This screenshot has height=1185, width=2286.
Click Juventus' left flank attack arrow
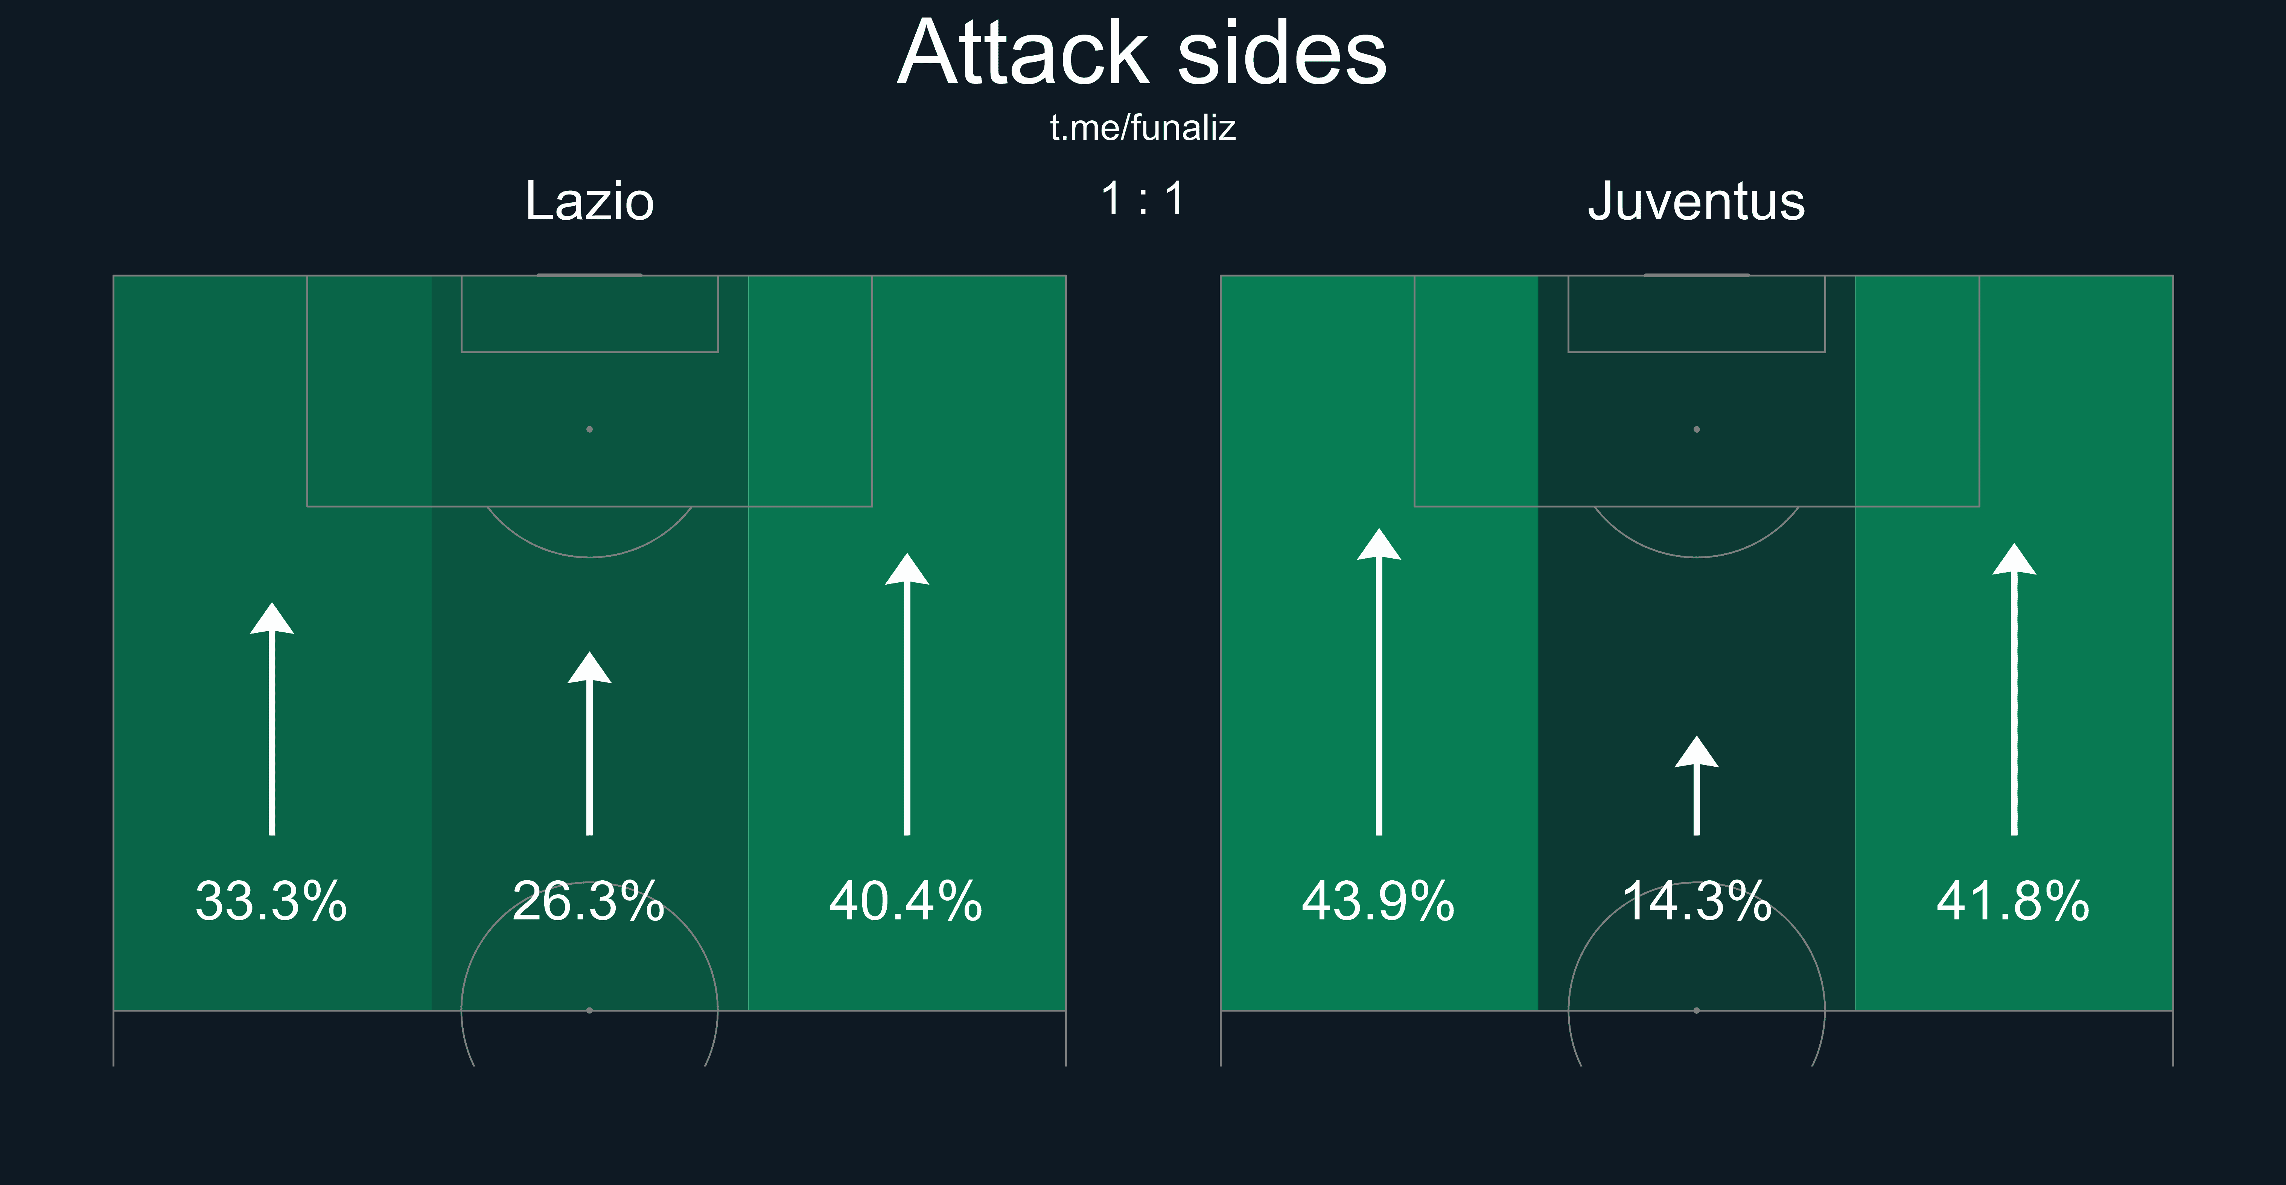1379,681
